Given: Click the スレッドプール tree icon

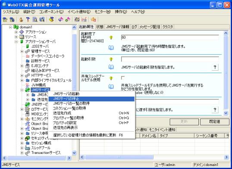Looking at the screenshot, I should (28, 148).
